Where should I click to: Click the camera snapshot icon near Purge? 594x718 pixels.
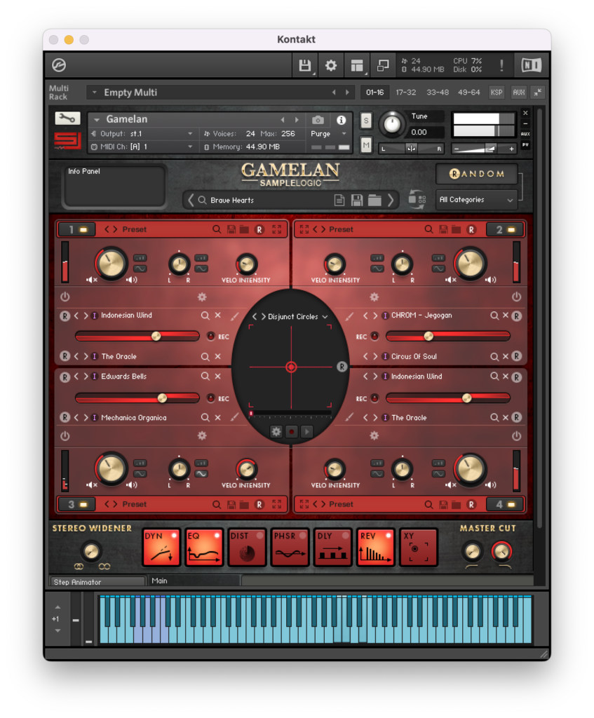click(x=317, y=119)
